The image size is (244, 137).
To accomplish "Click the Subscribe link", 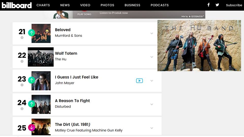I will (234, 5).
